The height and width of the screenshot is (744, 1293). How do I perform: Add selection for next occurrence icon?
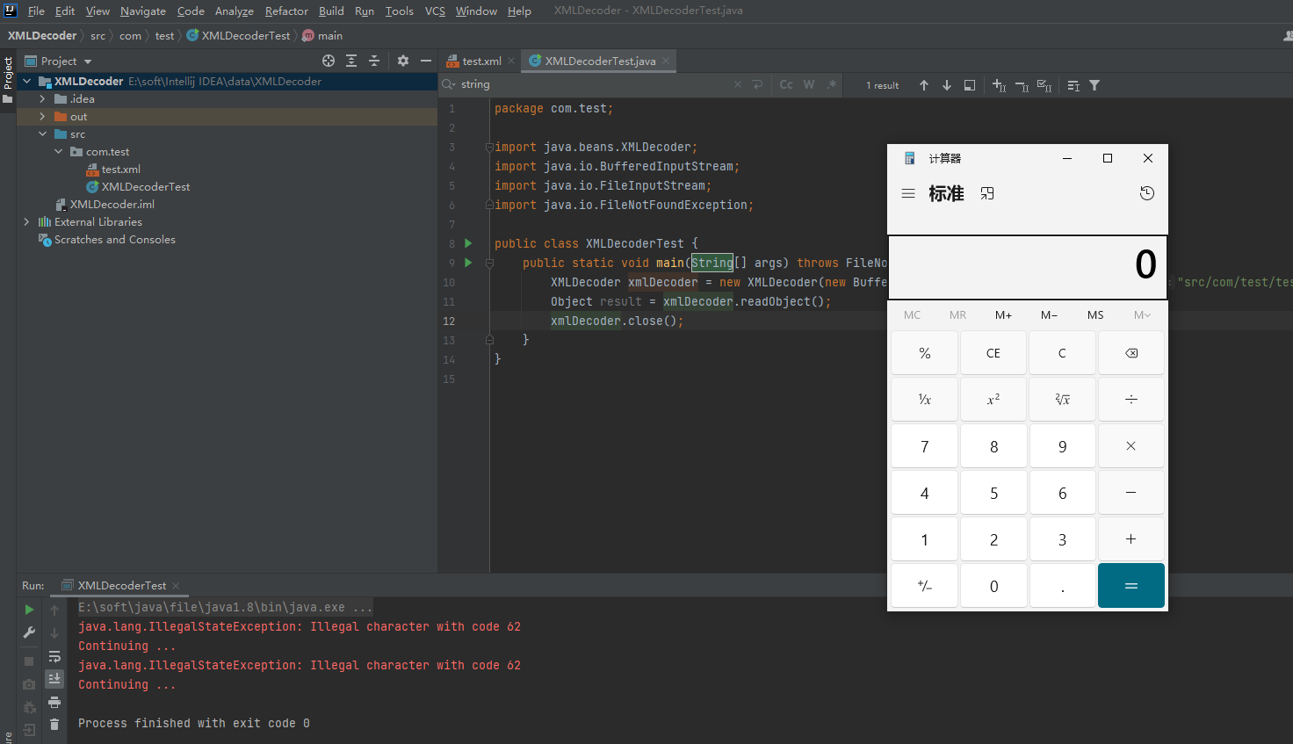click(999, 85)
